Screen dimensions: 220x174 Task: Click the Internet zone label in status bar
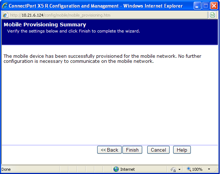pos(127,169)
